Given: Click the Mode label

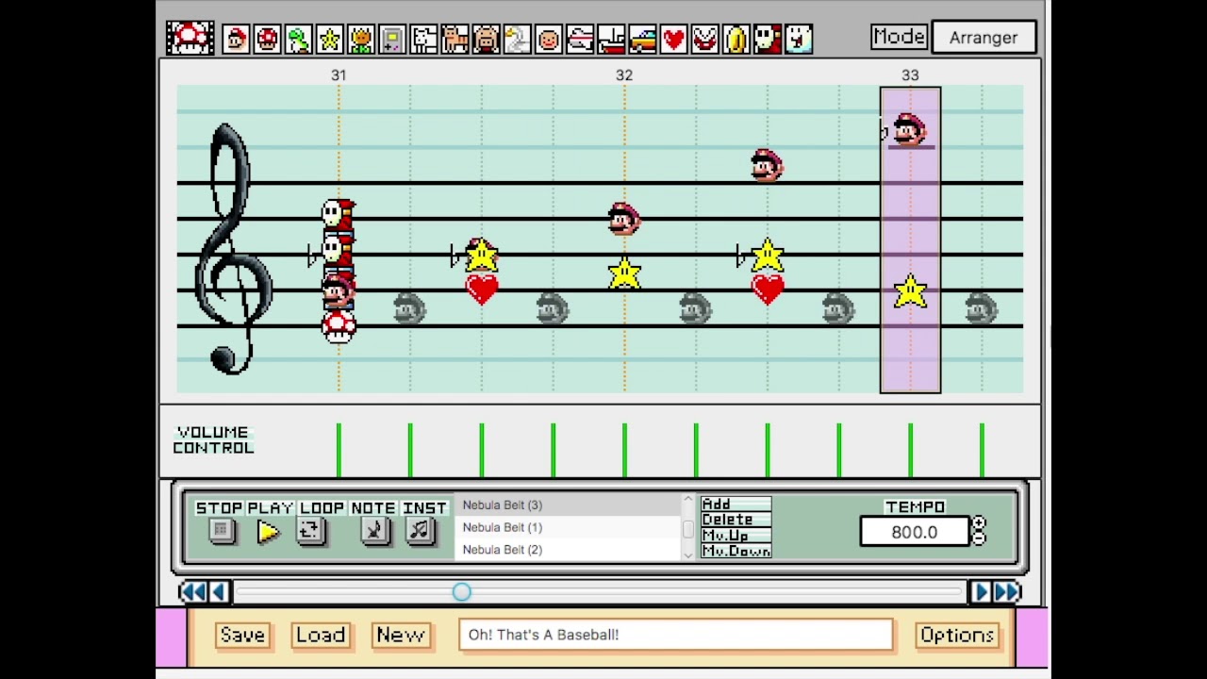Looking at the screenshot, I should (x=899, y=37).
